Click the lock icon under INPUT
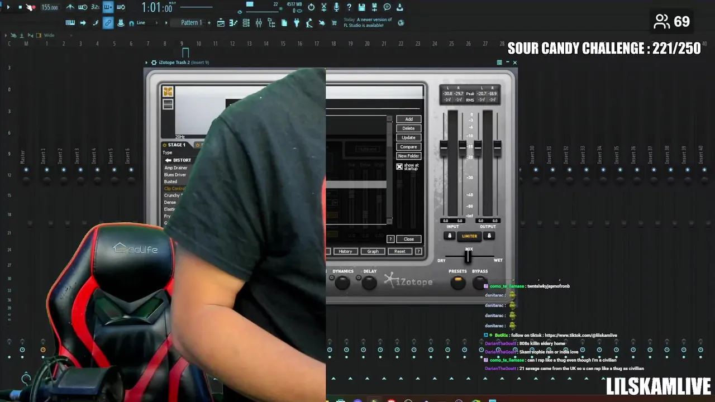Screen dimensions: 715x402 click(450, 236)
